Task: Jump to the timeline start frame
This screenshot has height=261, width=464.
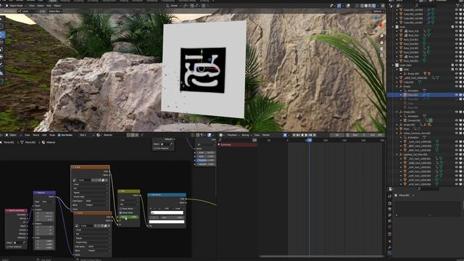Action: click(294, 135)
